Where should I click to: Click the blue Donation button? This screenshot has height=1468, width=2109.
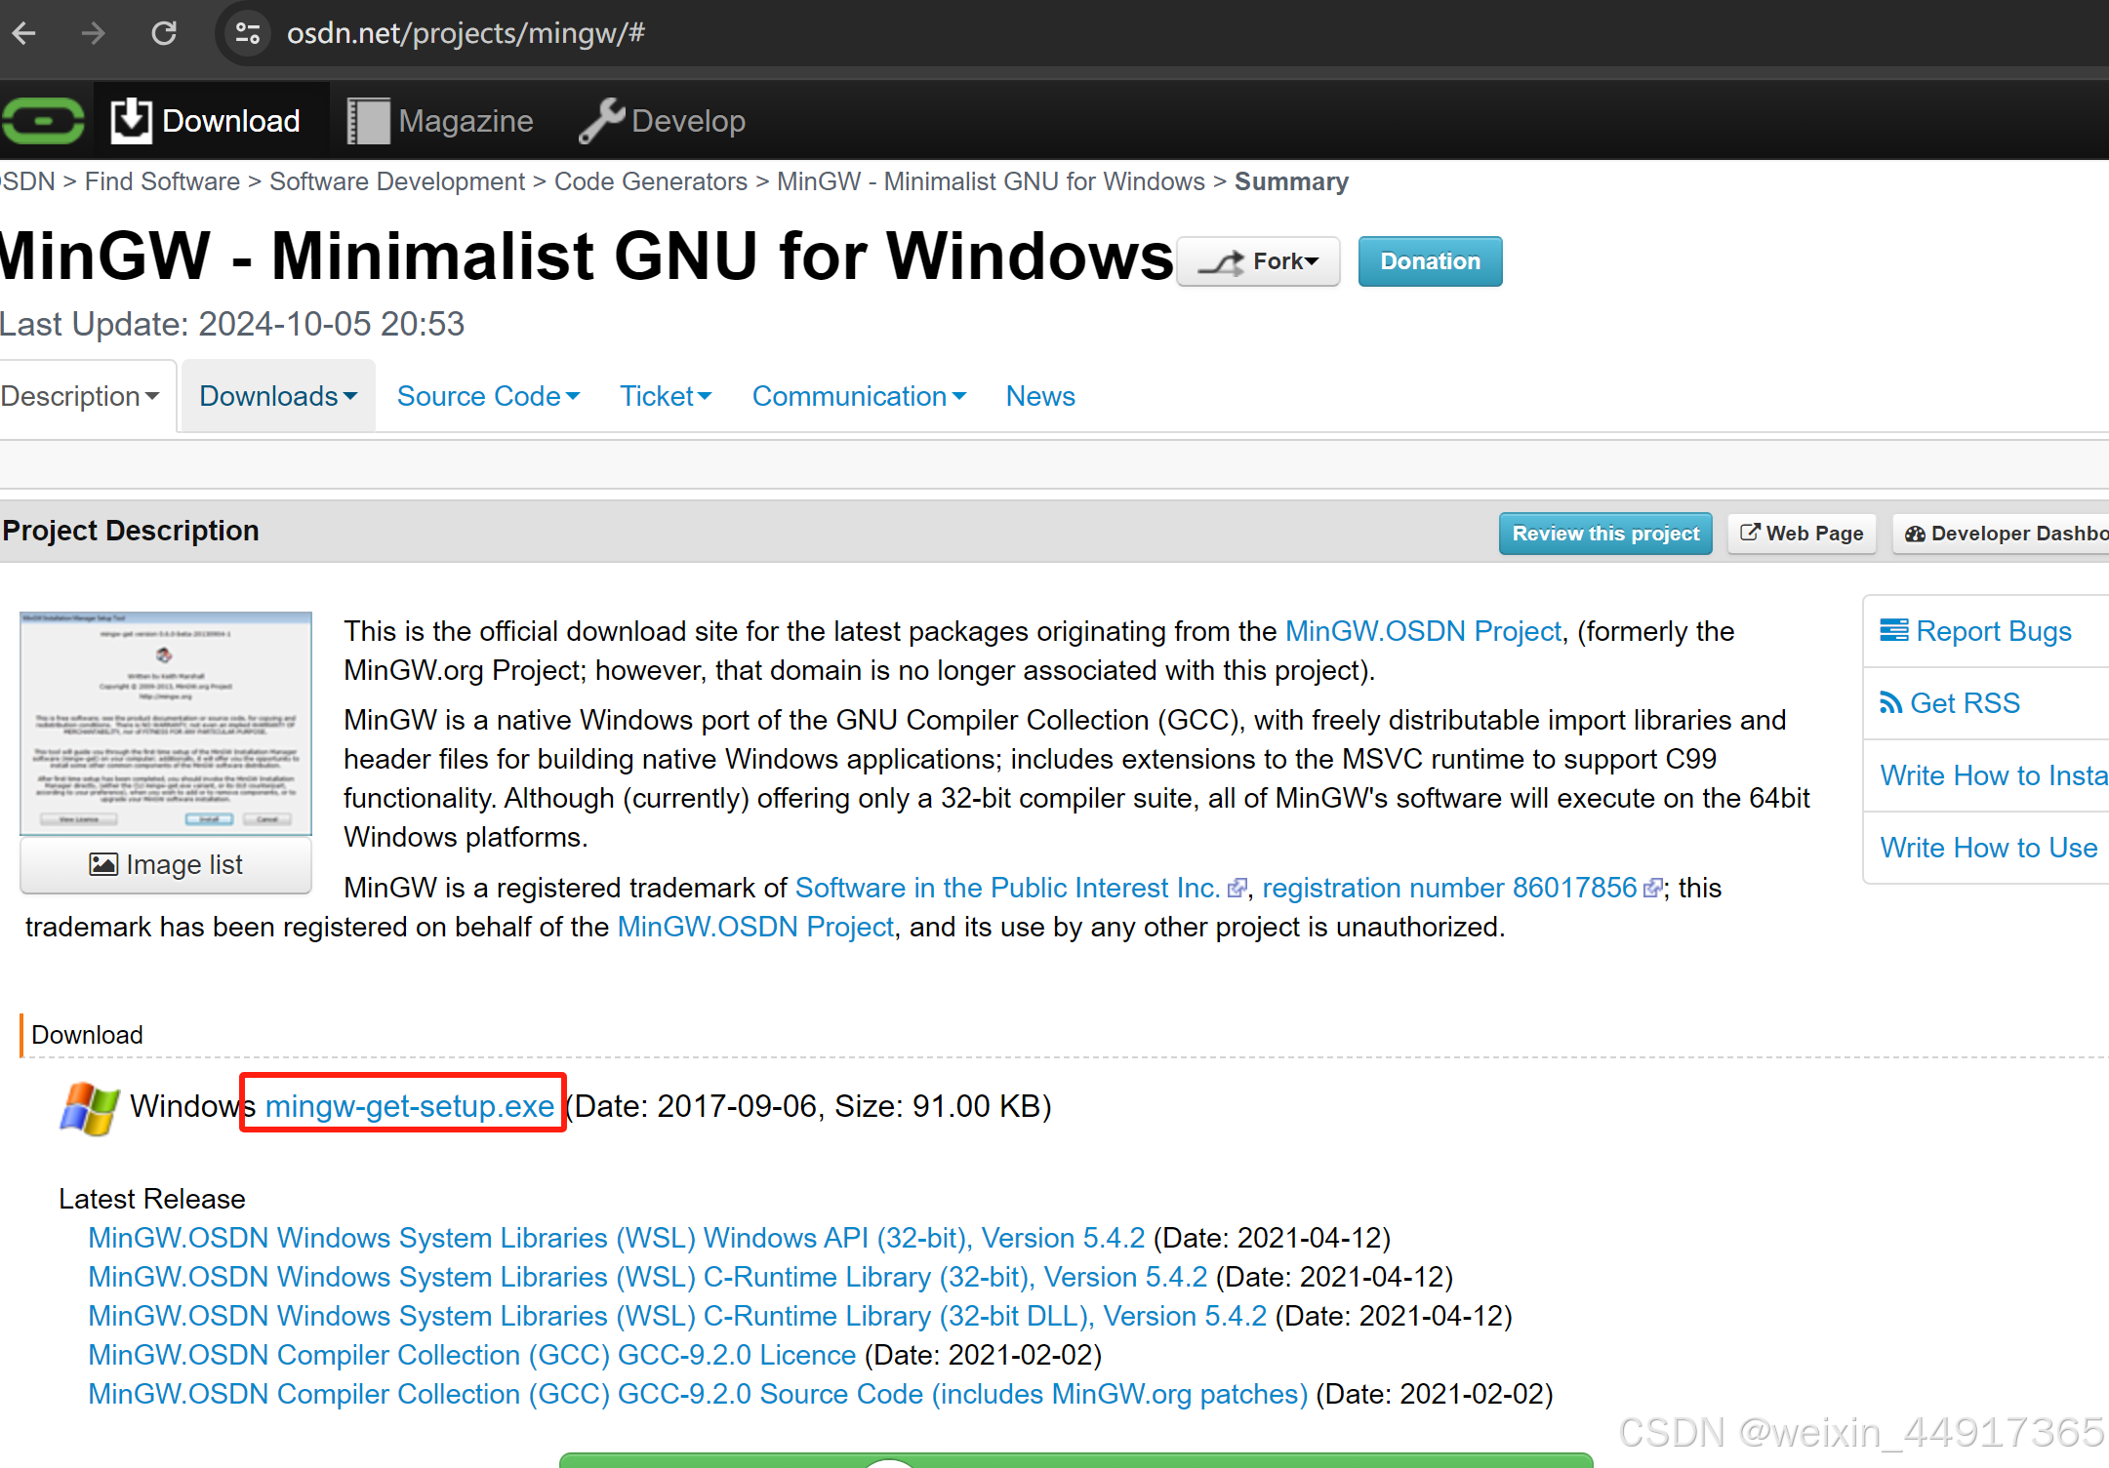point(1430,261)
